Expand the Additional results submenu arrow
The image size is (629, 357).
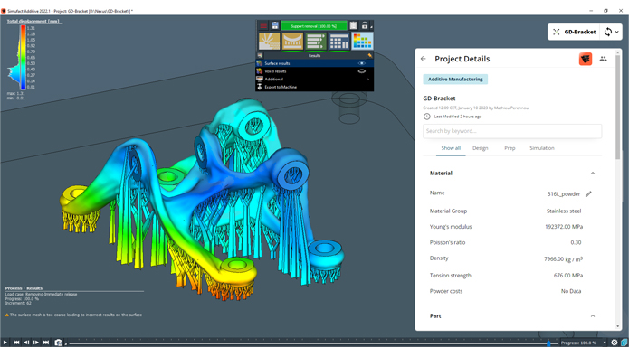(x=368, y=80)
